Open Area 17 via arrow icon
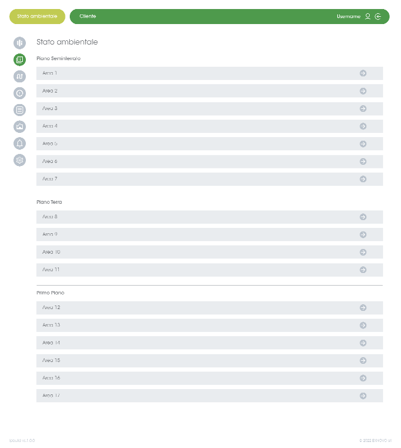This screenshot has width=401, height=448. [363, 396]
